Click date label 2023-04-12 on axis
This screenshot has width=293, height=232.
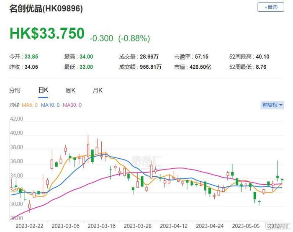click(x=174, y=226)
